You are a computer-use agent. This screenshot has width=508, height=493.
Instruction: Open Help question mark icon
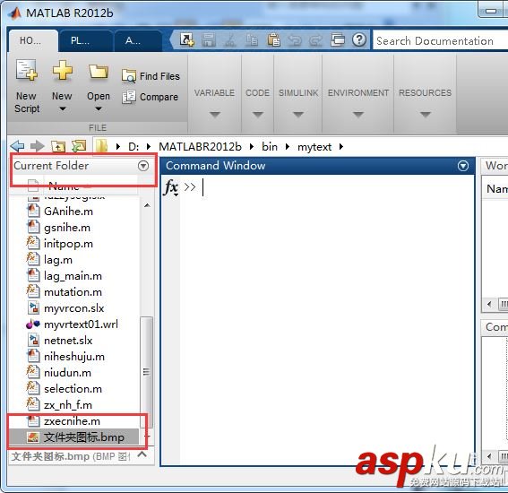coord(359,39)
